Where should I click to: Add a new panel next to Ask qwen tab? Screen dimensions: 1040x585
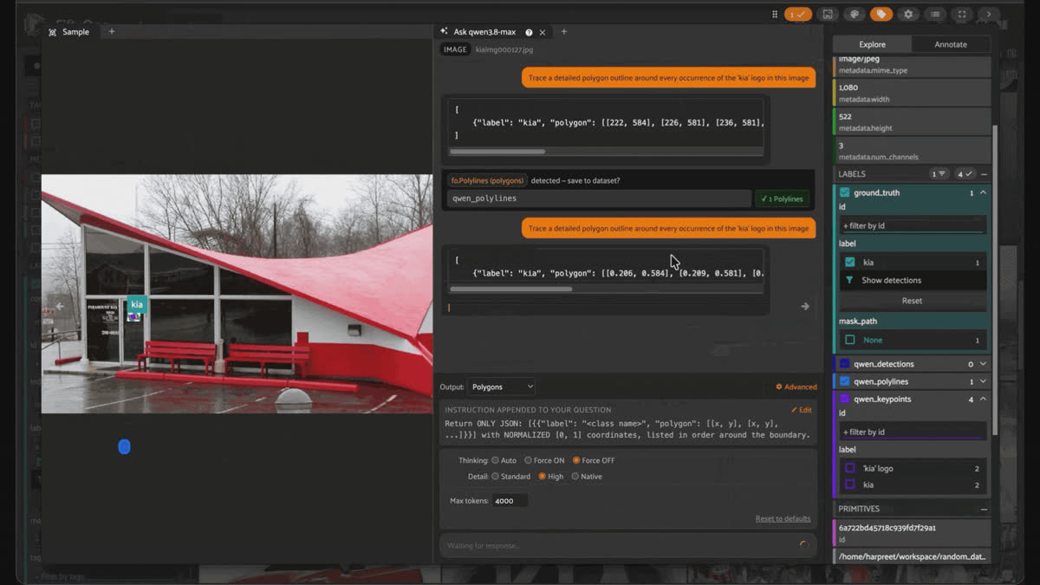pyautogui.click(x=564, y=31)
